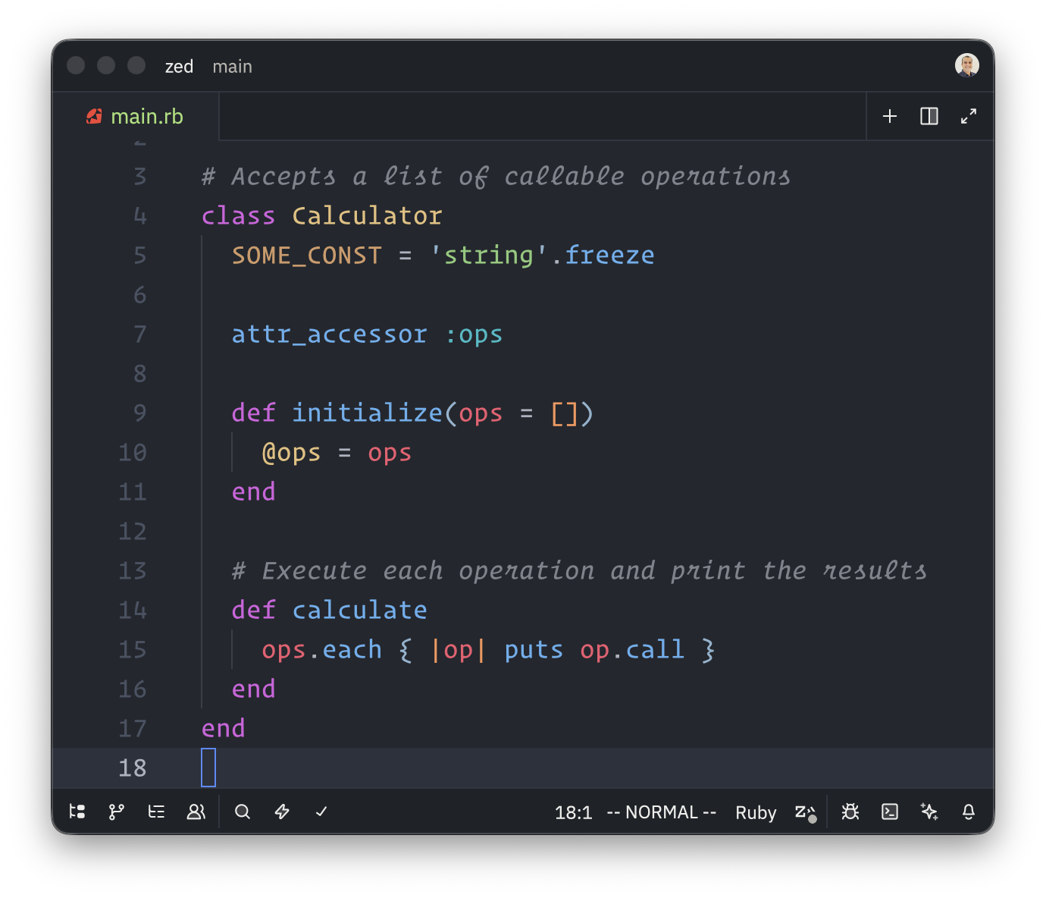Split the editor pane
This screenshot has width=1046, height=898.
coord(929,116)
